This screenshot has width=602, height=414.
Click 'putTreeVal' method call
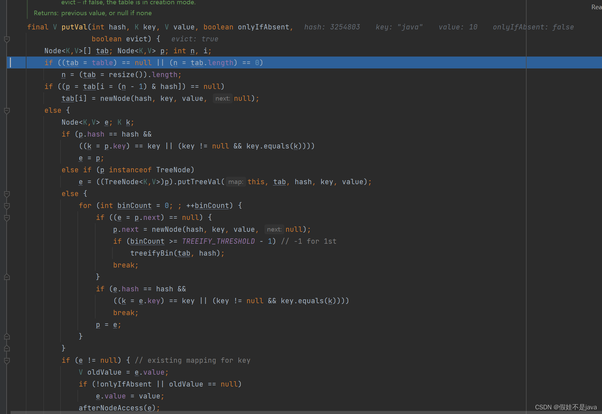coord(199,182)
